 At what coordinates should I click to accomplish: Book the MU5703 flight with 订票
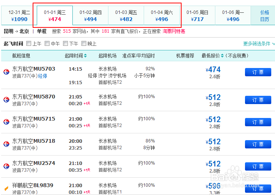[x=258, y=72]
